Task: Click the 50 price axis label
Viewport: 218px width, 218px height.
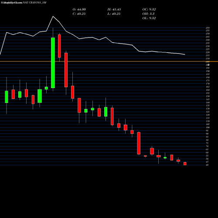Action: (207, 159)
